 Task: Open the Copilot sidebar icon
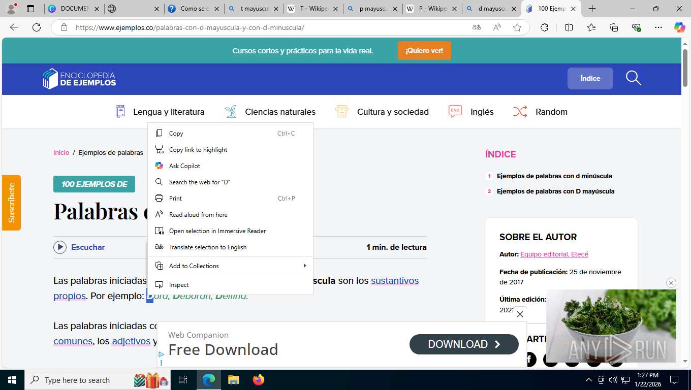(680, 27)
